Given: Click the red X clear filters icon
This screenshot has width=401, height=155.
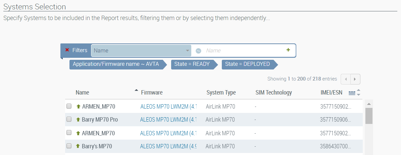Looking at the screenshot, I should click(67, 50).
